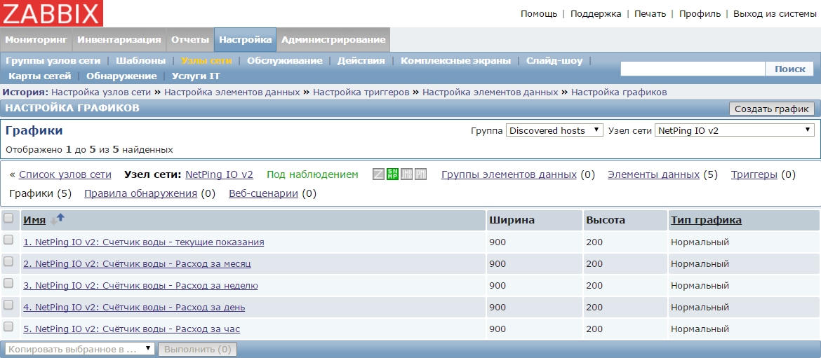Screen dimensions: 821x358
Task: Go to Шаблоны submenu
Action: pos(141,61)
